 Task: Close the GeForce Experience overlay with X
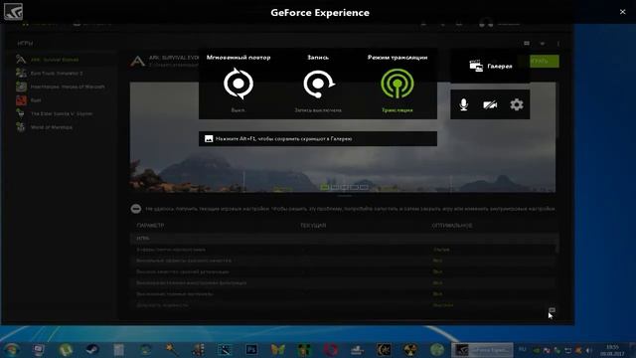[x=623, y=12]
